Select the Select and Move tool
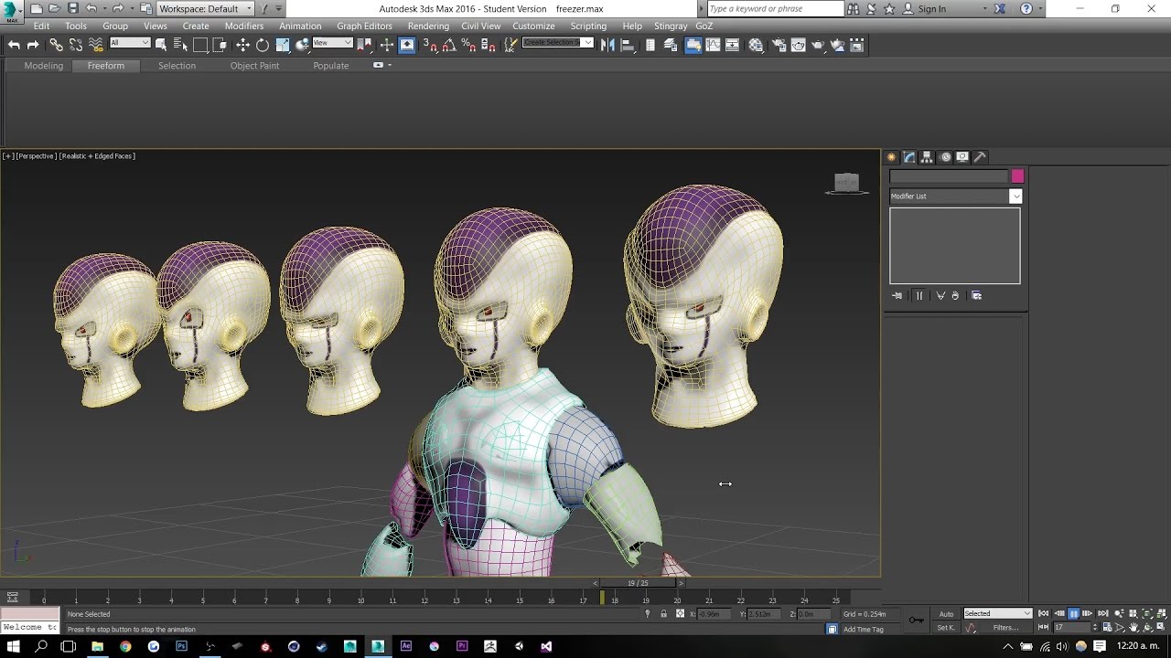The image size is (1171, 658). (x=242, y=45)
